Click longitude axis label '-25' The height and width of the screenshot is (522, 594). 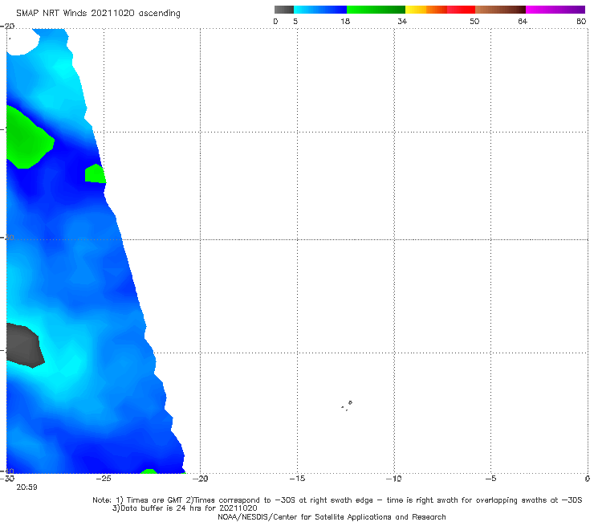[104, 479]
